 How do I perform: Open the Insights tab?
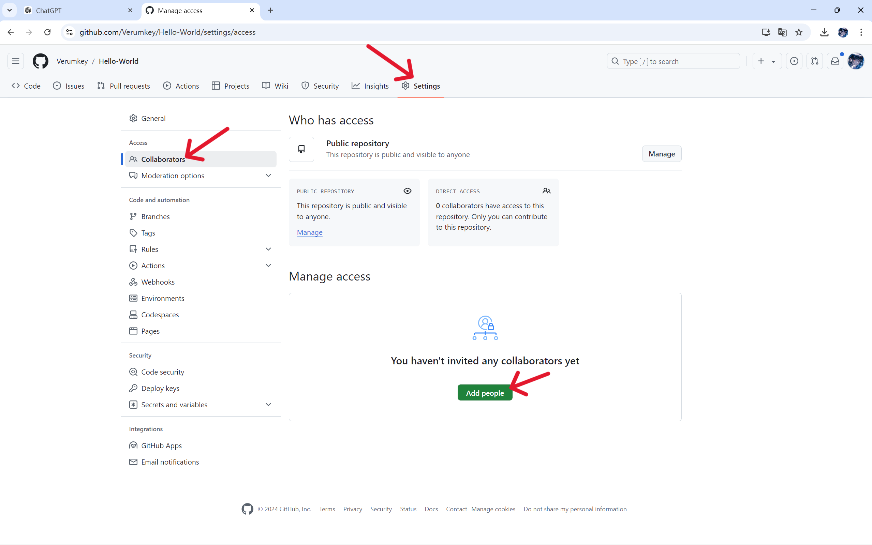point(370,86)
